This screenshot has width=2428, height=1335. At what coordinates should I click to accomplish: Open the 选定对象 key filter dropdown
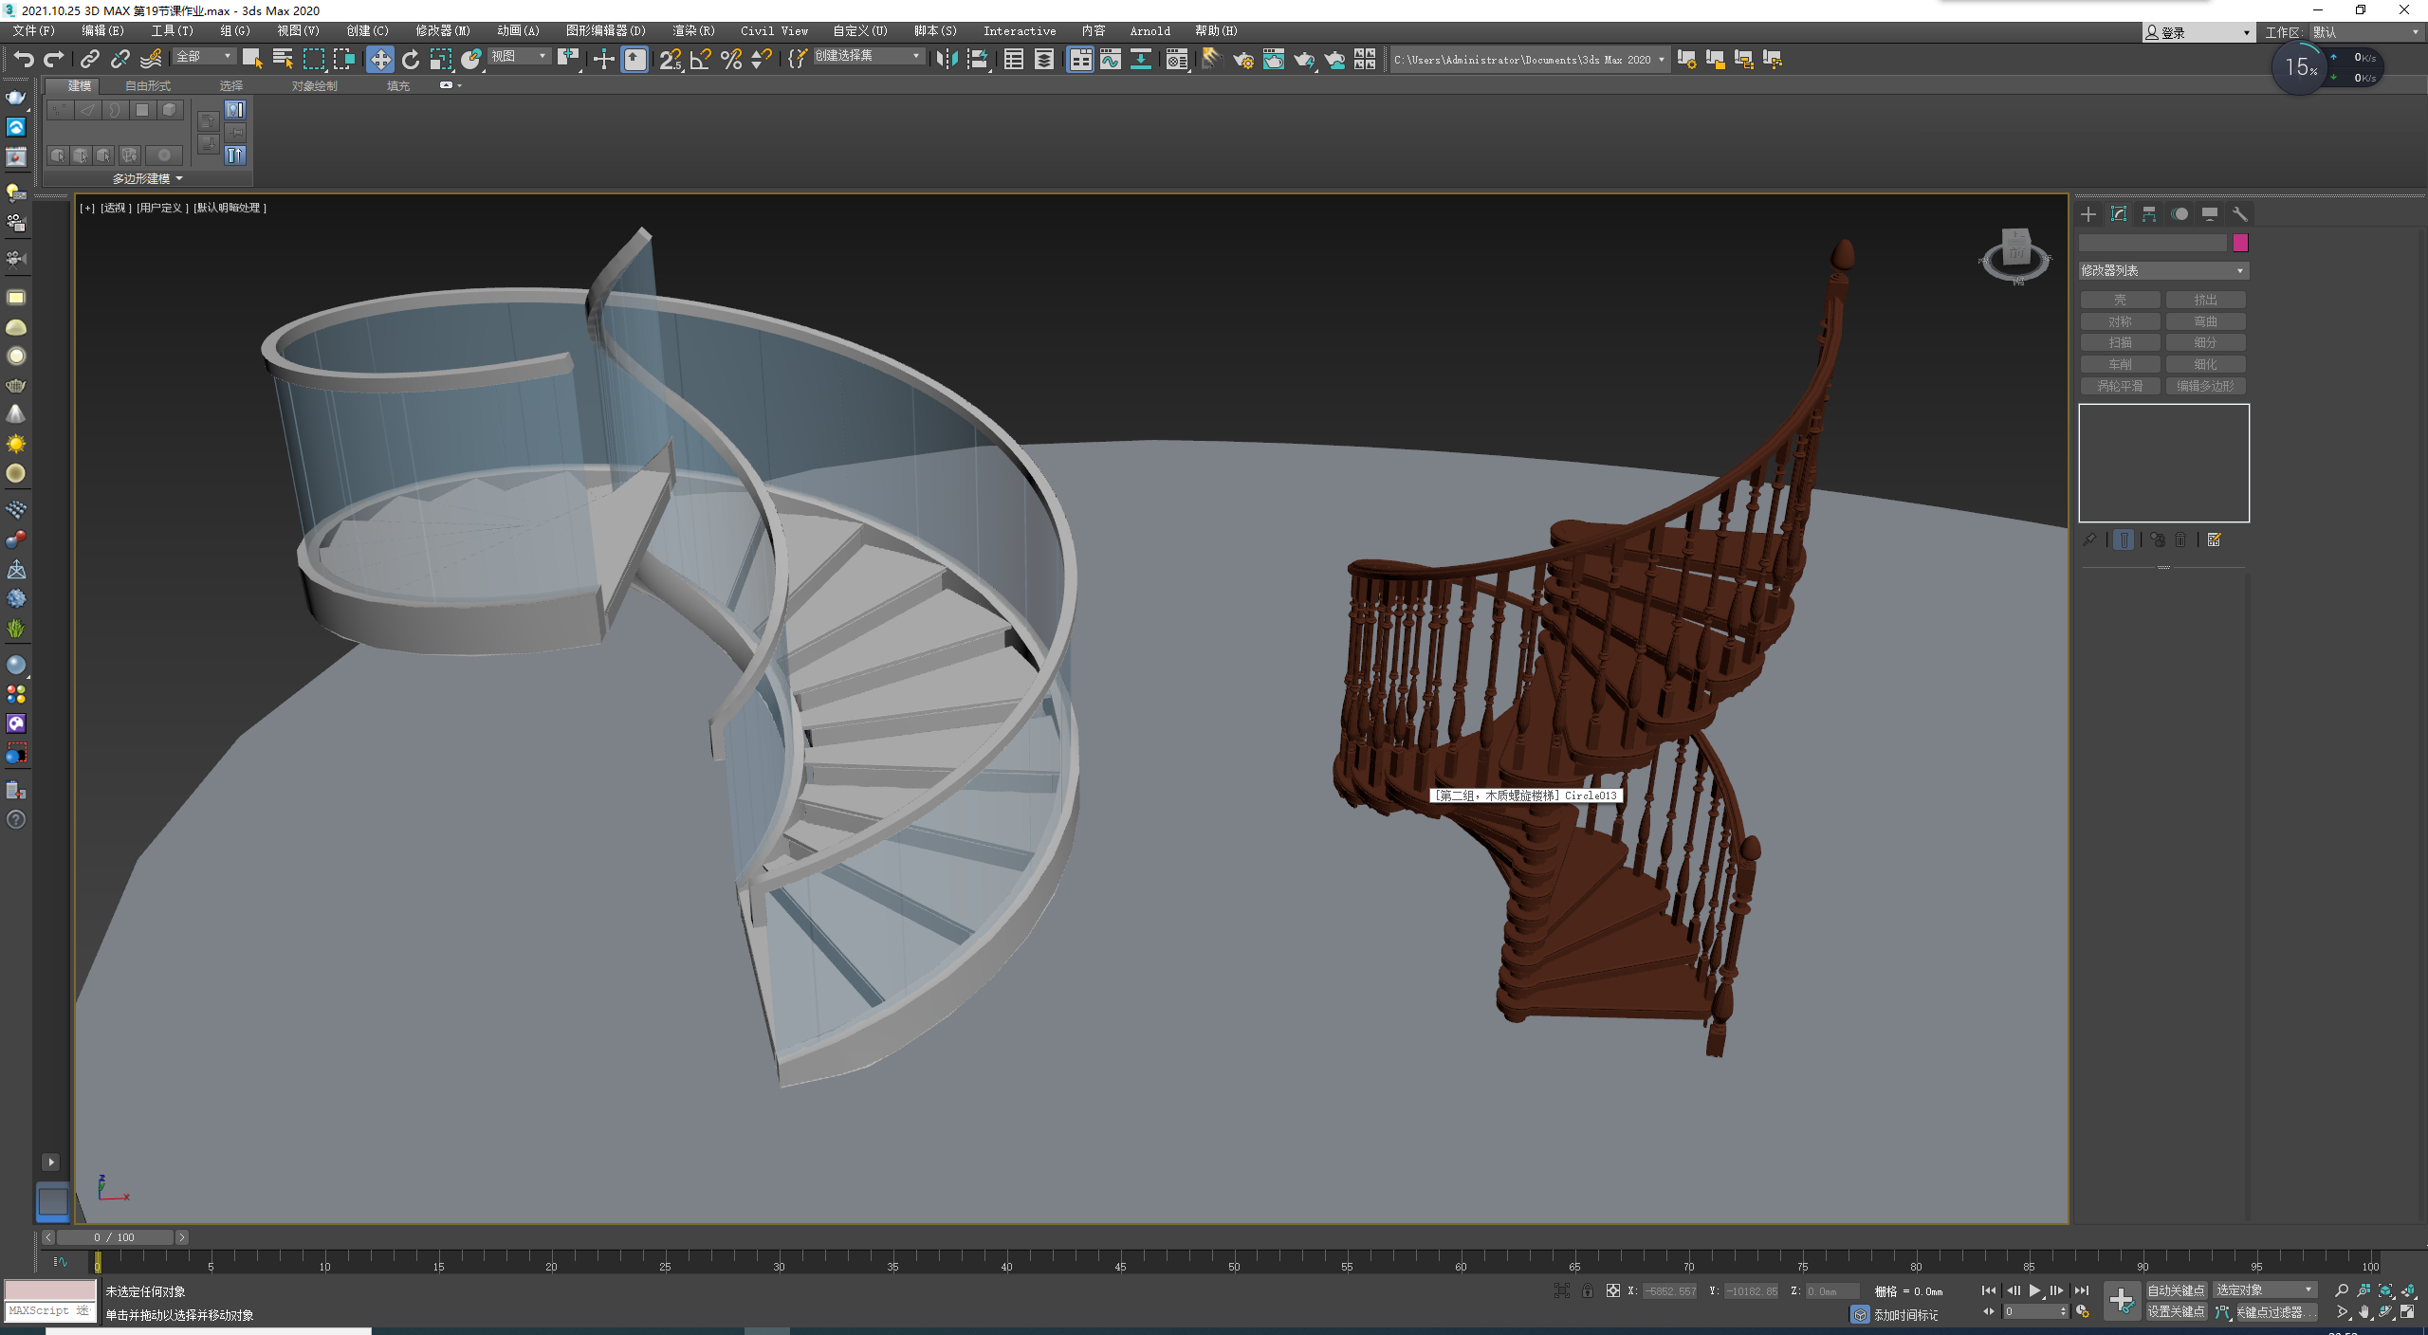(x=2265, y=1290)
